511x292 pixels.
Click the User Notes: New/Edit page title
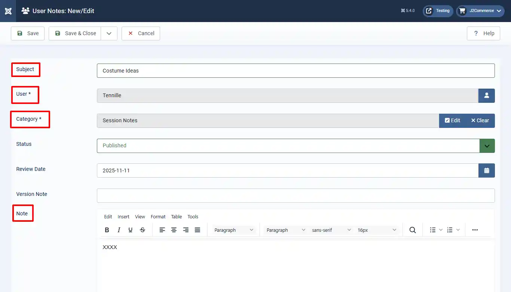click(x=63, y=11)
